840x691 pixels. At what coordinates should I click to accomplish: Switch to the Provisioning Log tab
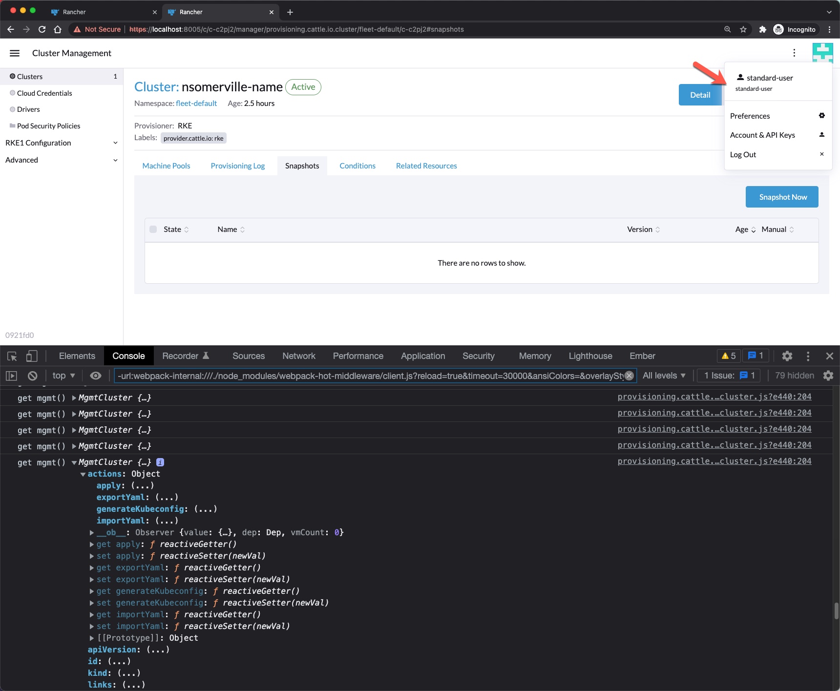click(238, 166)
